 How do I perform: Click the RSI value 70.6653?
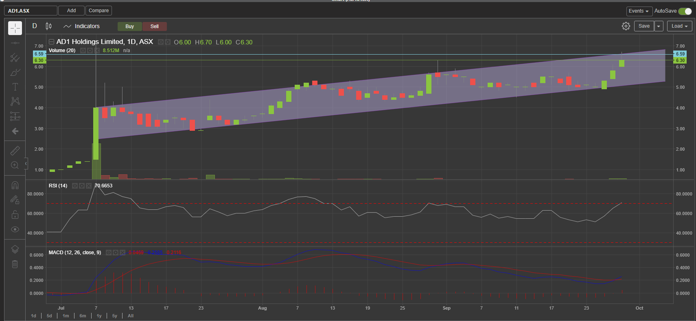[103, 186]
